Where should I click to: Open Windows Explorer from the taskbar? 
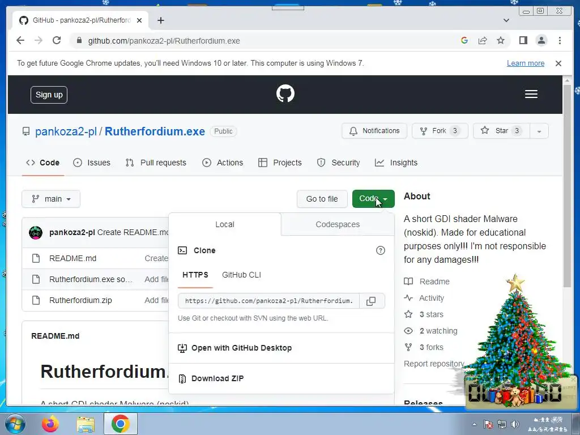pos(86,424)
